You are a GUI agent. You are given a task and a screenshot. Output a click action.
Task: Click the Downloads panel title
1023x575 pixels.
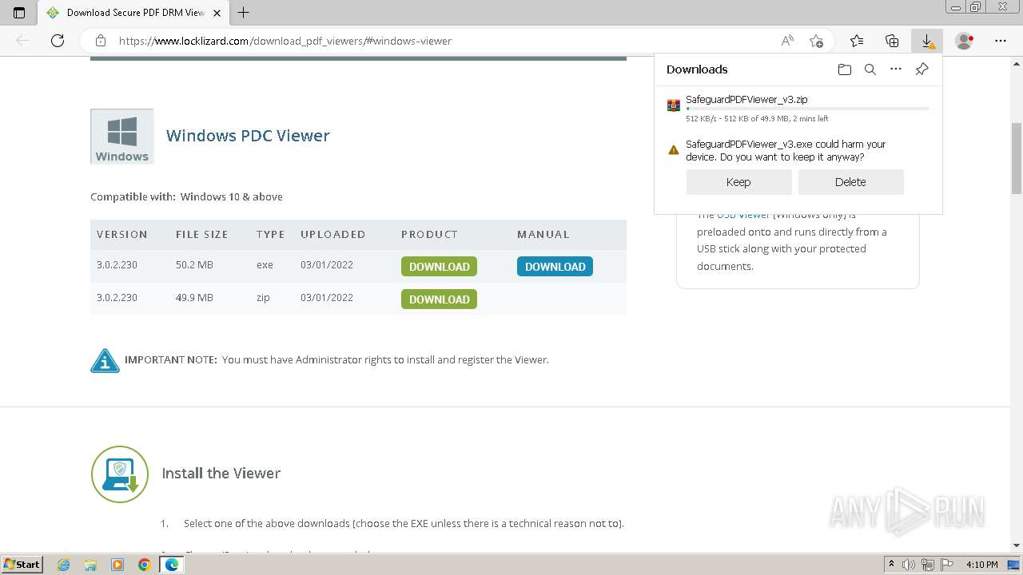[697, 69]
